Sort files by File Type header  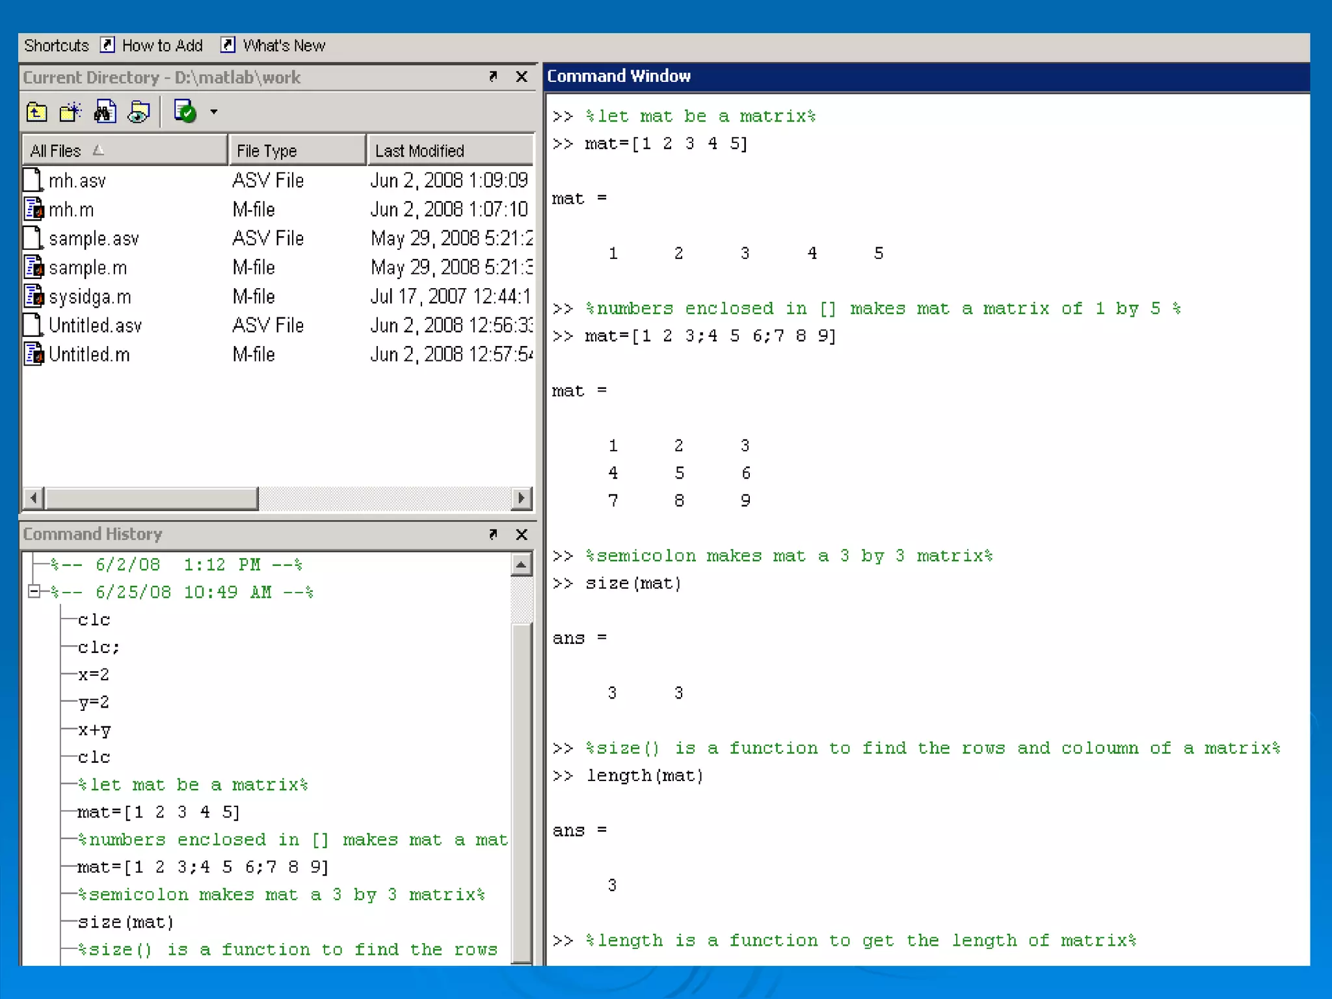[x=297, y=151]
